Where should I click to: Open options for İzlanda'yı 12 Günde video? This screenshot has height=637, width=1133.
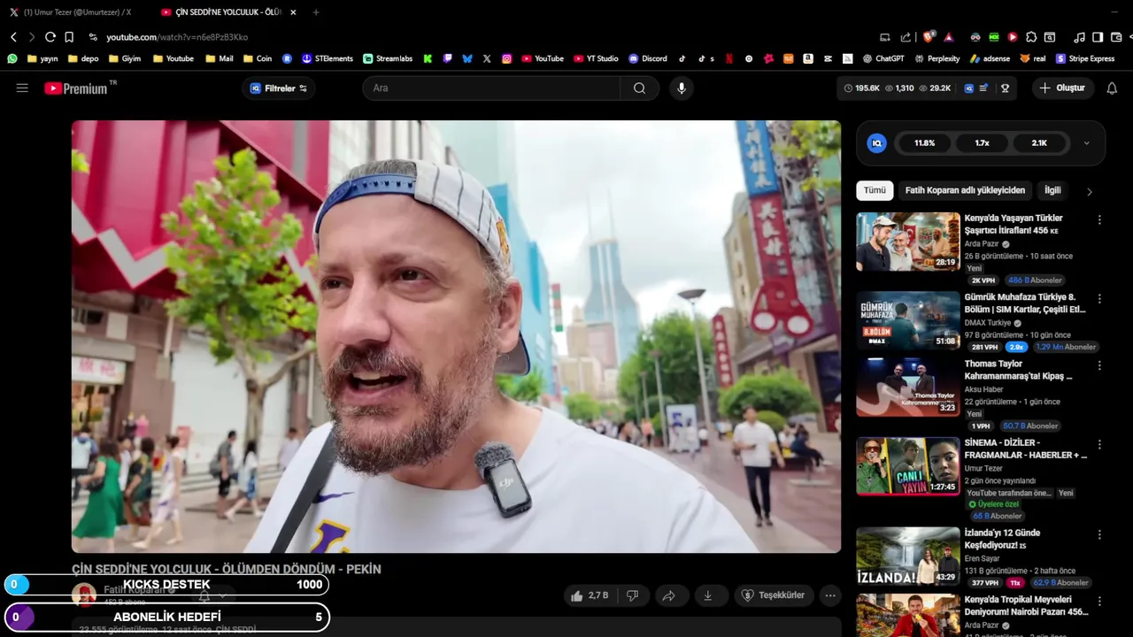(1099, 534)
